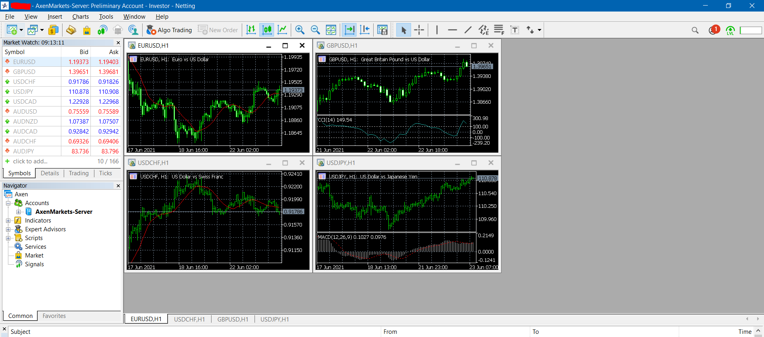
Task: Draw a trendline with the diagonal line tool
Action: [468, 30]
